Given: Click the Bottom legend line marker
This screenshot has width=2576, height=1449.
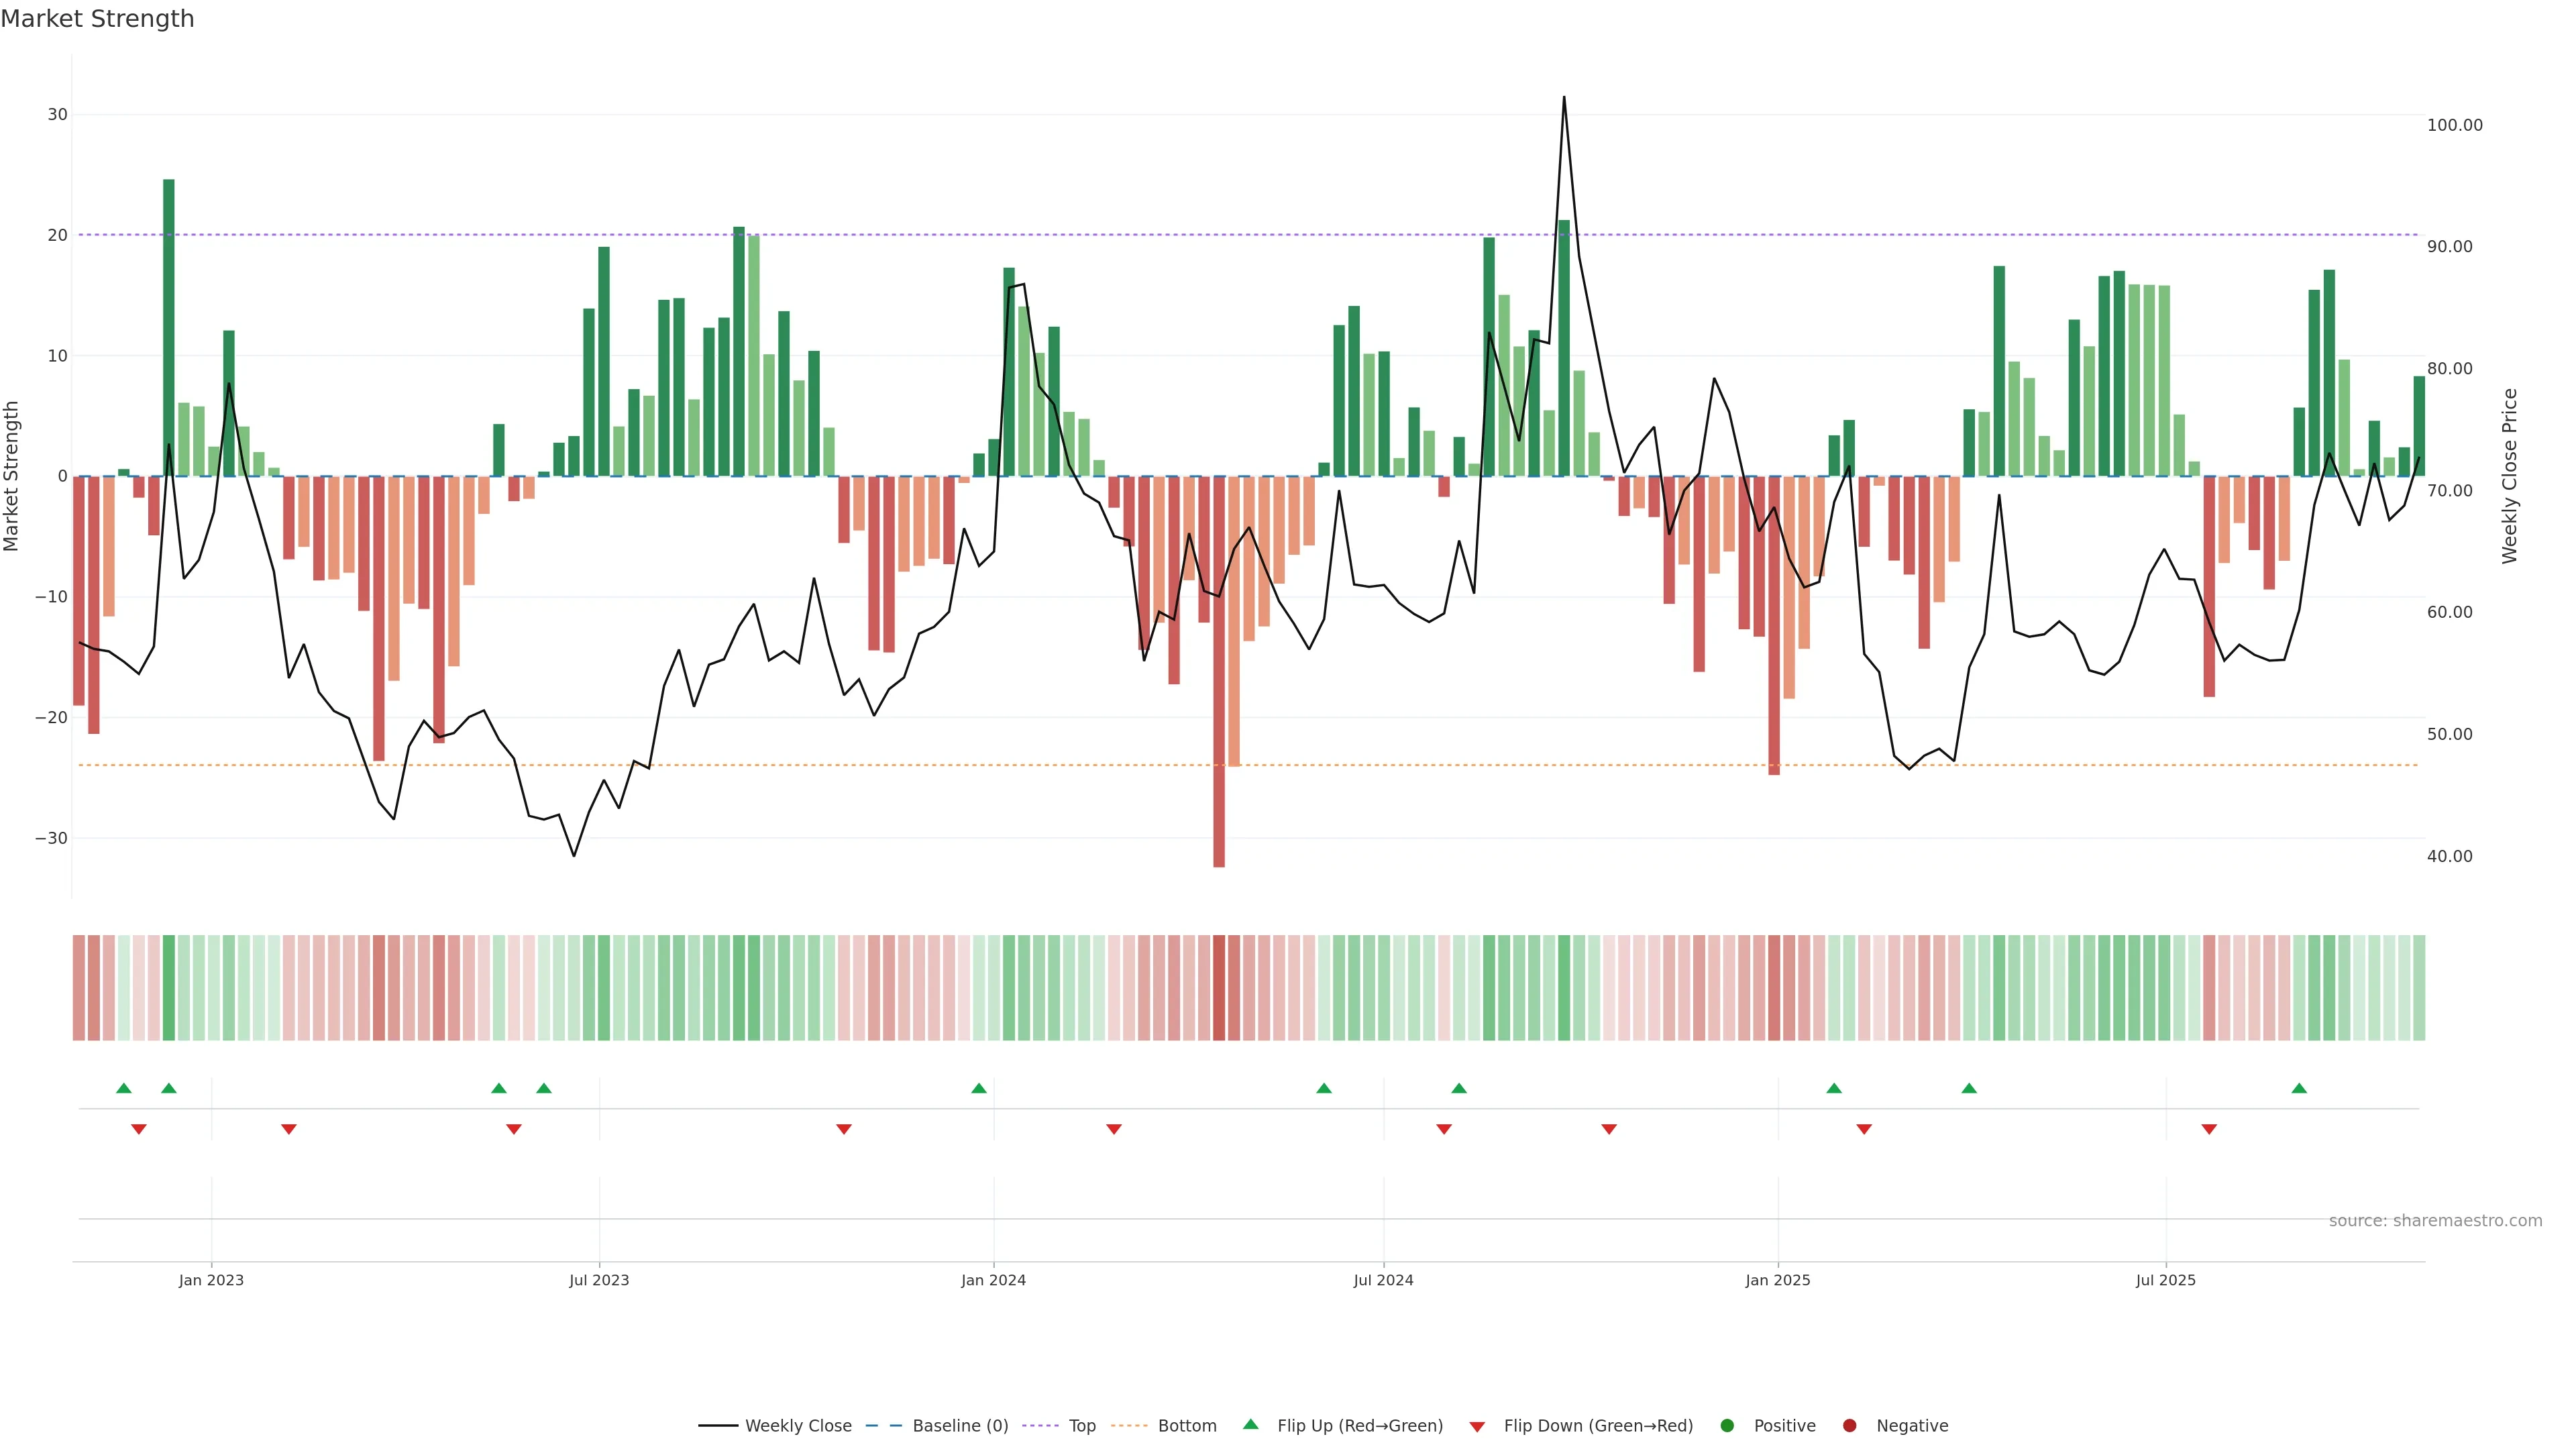Looking at the screenshot, I should coord(1129,1425).
